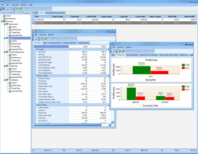Open Trade Diary under FXCC account

tap(16, 47)
